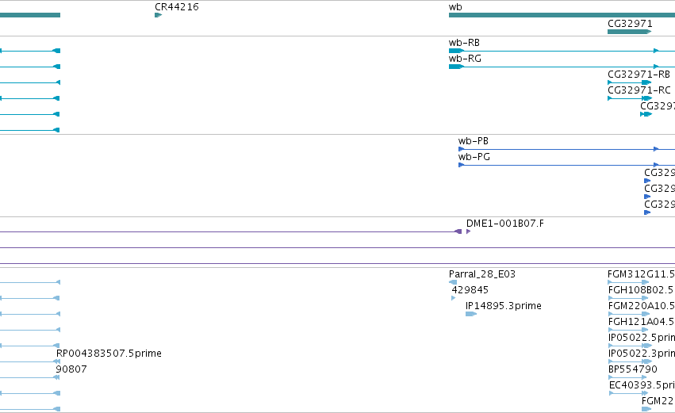
Task: Select the wb-RB transcript
Action: point(562,51)
